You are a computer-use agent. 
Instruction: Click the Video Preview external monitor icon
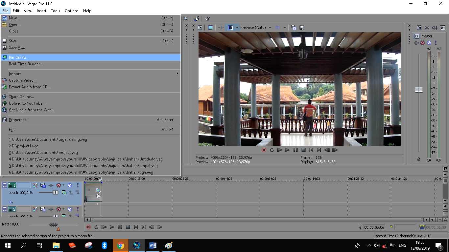click(210, 28)
